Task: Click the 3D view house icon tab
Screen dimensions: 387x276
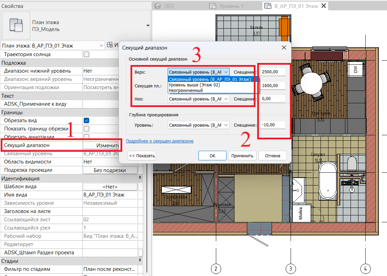Action: click(x=158, y=6)
